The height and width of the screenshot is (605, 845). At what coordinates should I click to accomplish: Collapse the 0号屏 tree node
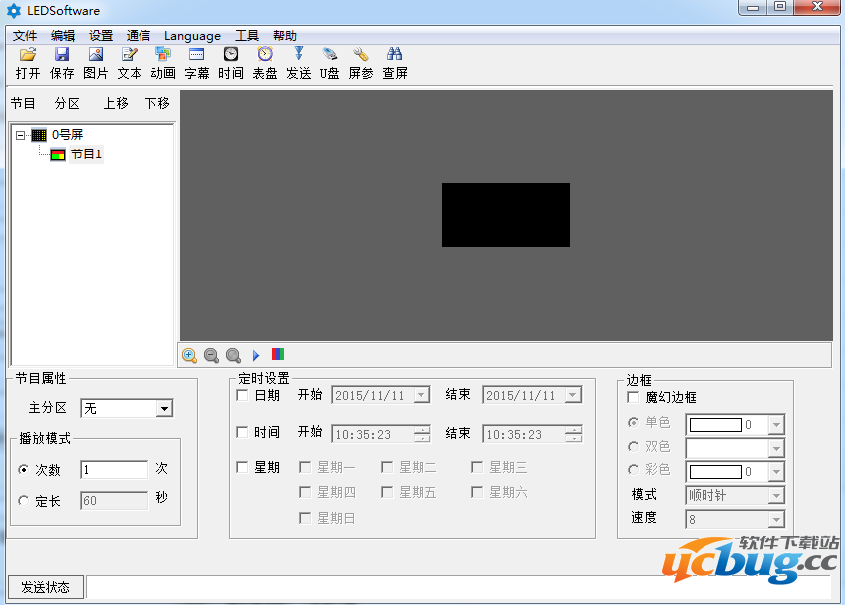click(x=19, y=134)
